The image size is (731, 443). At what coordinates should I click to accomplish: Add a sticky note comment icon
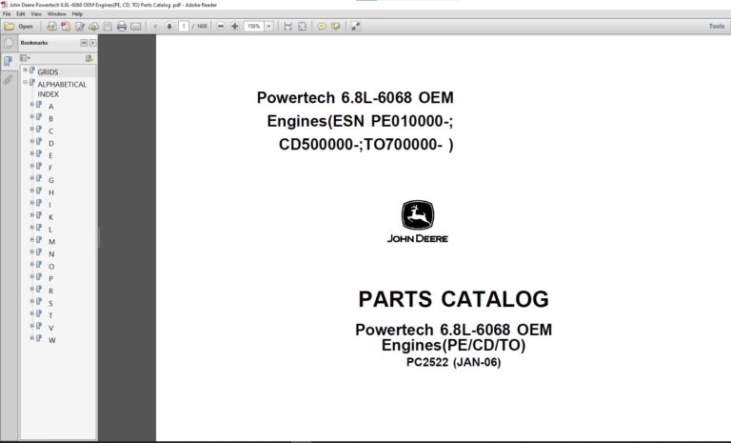(322, 27)
